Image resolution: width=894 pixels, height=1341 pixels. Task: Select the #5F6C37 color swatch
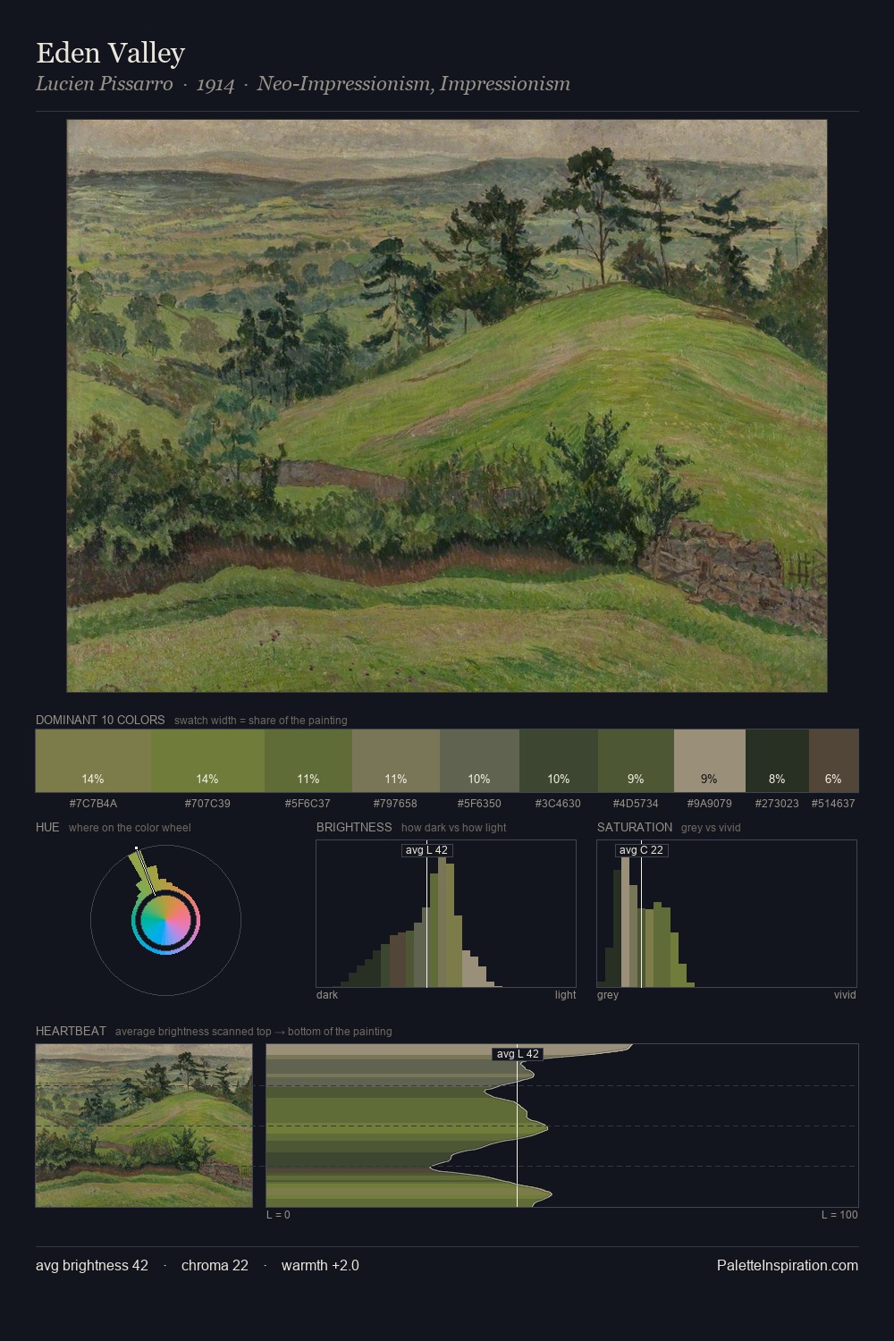point(308,761)
